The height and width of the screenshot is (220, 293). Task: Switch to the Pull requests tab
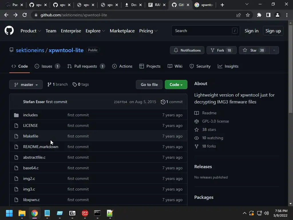point(86,66)
